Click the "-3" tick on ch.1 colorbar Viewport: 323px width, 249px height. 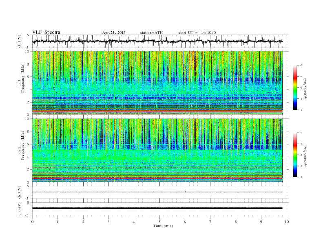click(301, 66)
